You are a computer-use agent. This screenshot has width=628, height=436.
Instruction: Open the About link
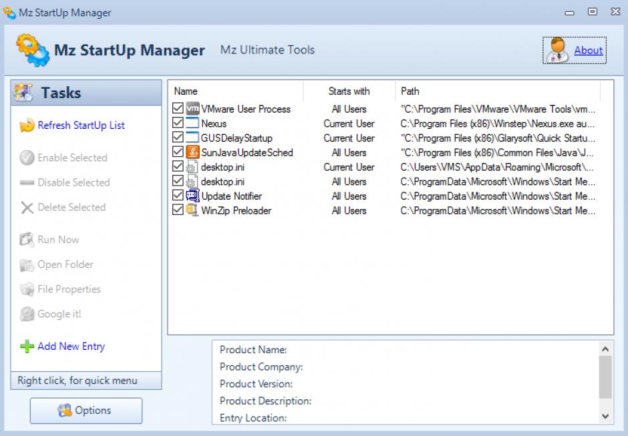click(588, 50)
